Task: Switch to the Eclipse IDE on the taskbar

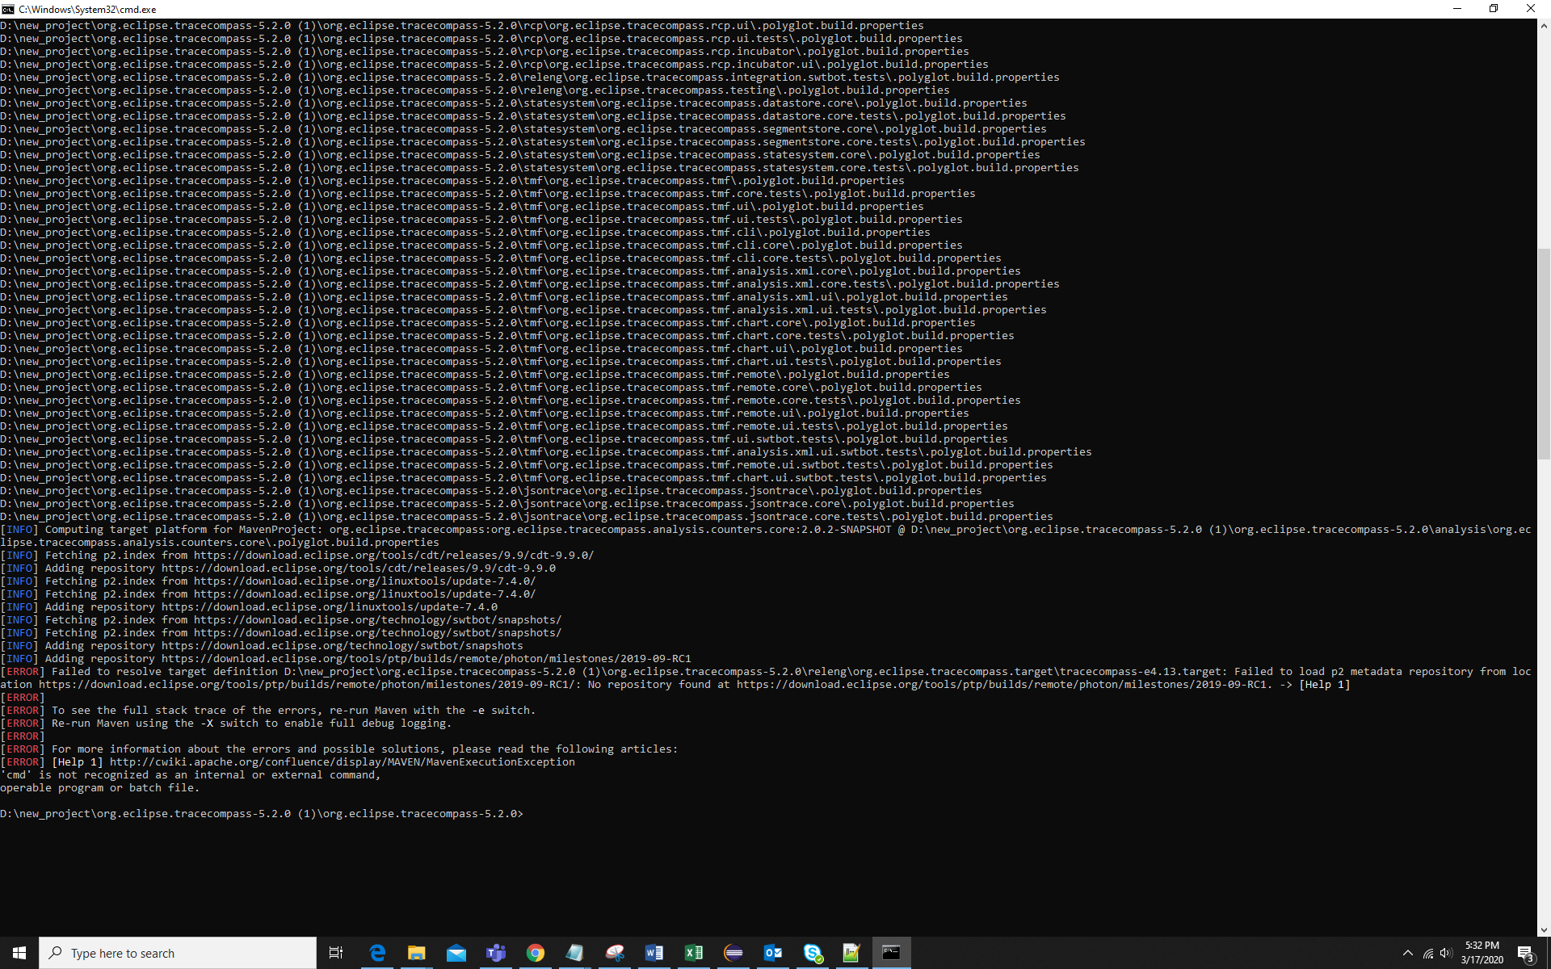Action: [x=733, y=953]
